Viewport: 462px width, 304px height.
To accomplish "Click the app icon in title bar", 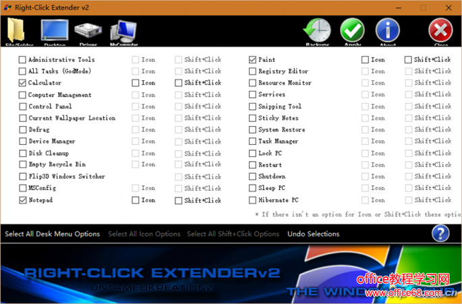I will coord(7,7).
